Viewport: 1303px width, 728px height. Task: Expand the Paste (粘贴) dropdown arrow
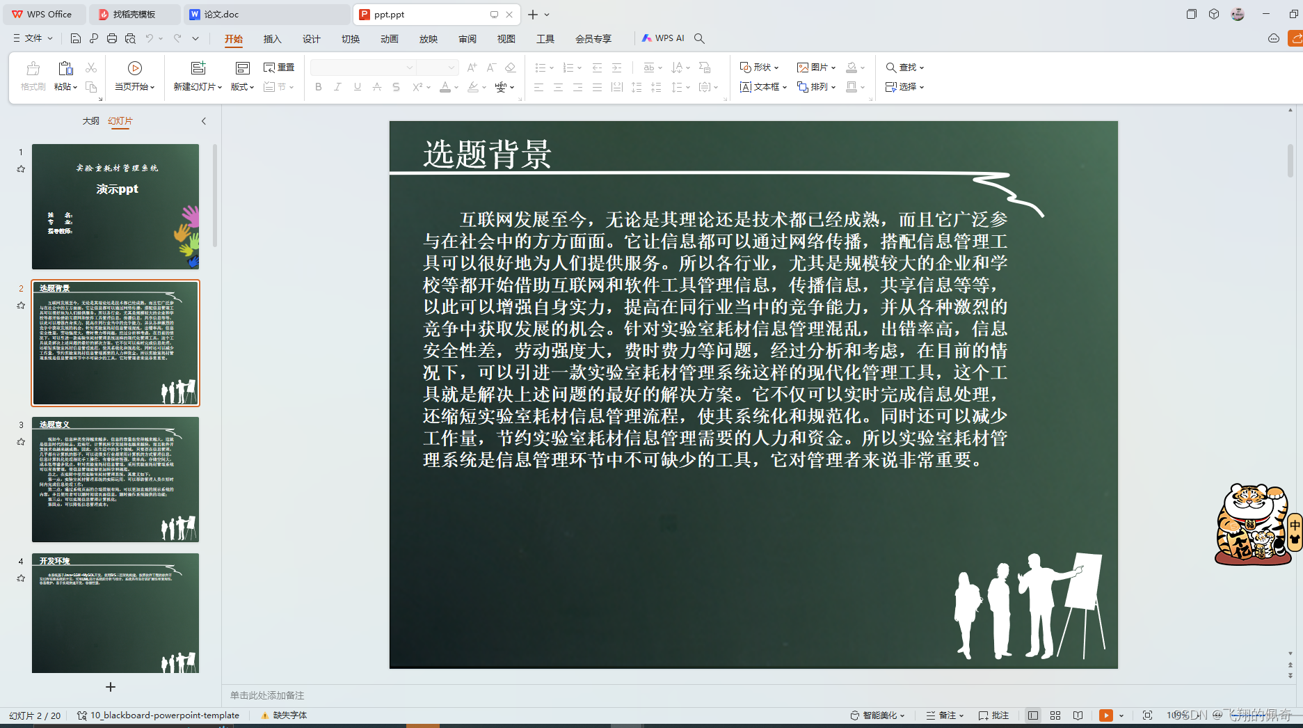click(75, 87)
